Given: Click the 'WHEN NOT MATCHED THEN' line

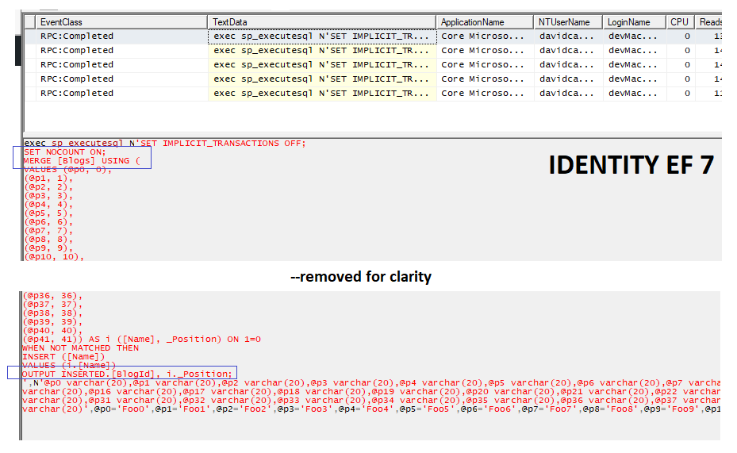Looking at the screenshot, I should (x=80, y=347).
